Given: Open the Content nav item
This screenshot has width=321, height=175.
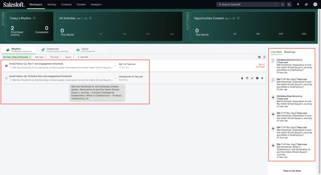Looking at the screenshot, I should point(81,4).
